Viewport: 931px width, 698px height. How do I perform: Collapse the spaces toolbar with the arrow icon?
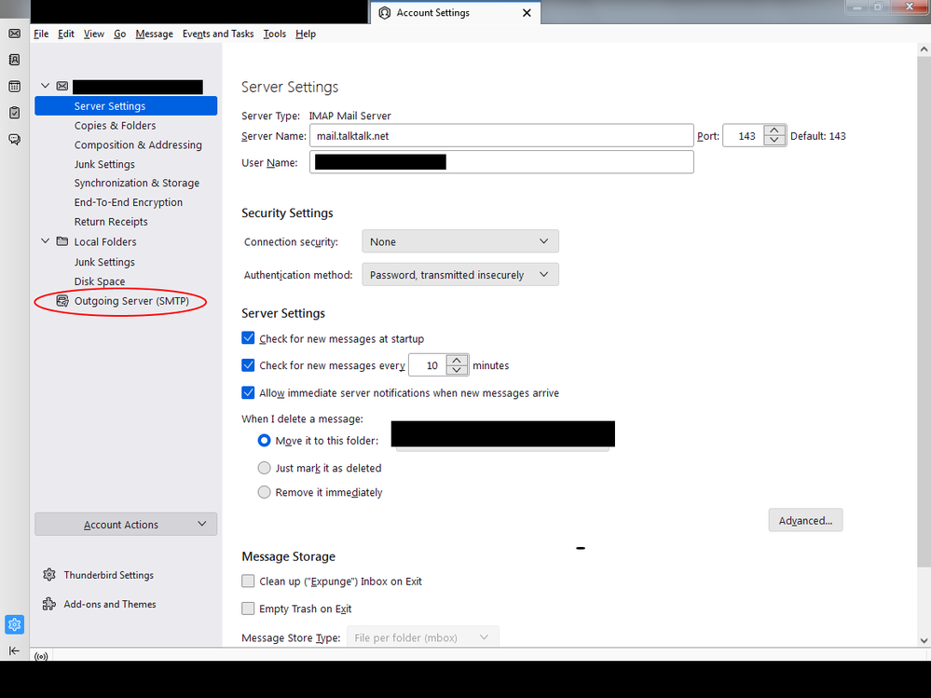[14, 651]
